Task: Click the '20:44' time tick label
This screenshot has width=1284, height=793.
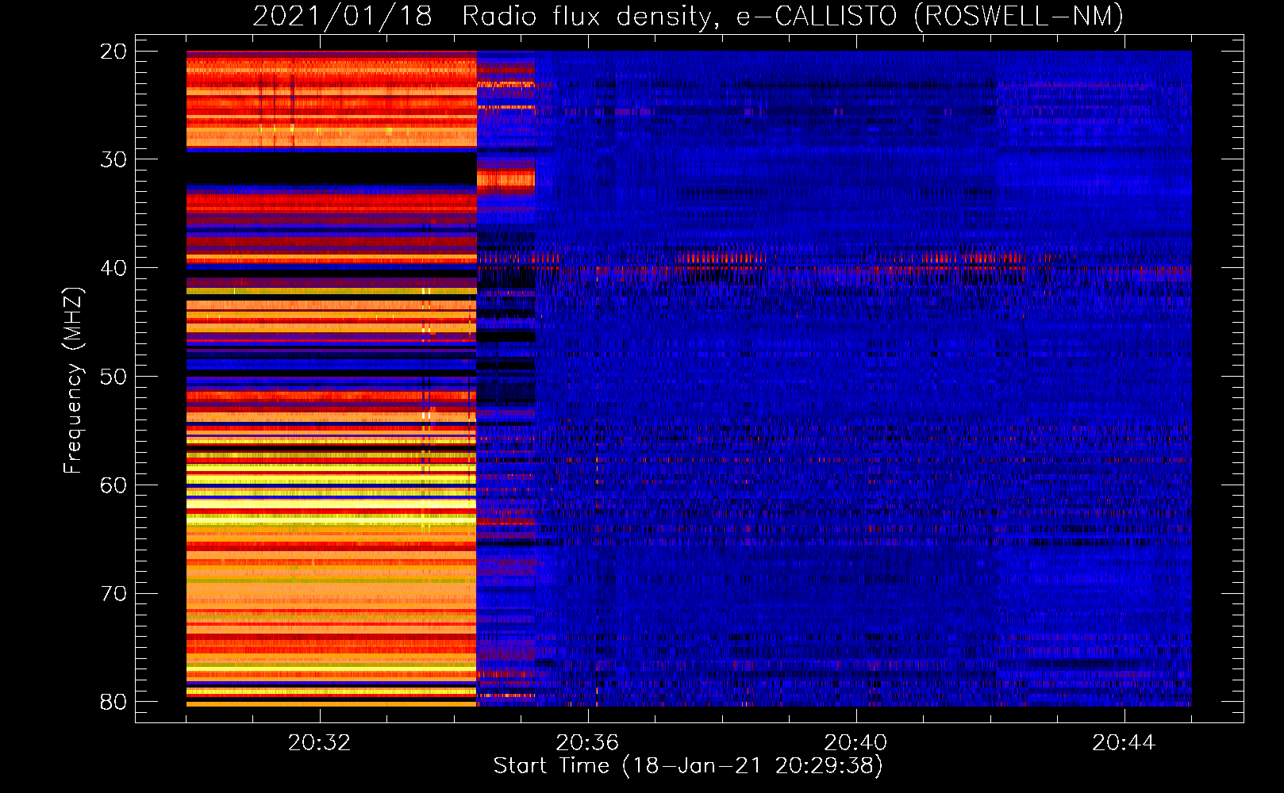Action: [1124, 743]
